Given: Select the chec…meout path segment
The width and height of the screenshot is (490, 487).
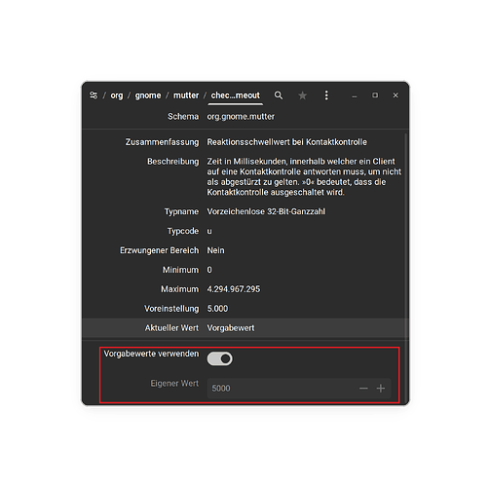Looking at the screenshot, I should pos(236,95).
